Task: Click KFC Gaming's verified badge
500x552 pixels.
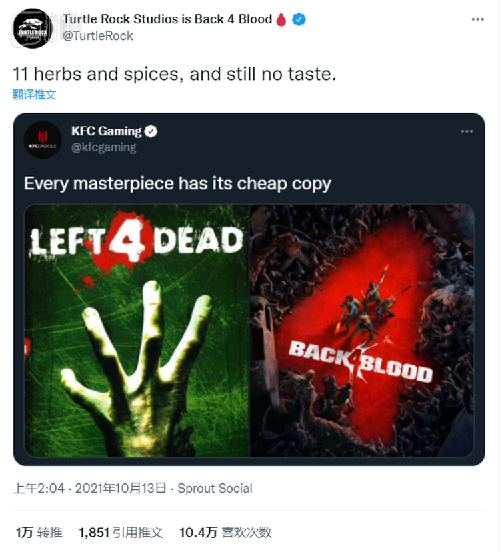Action: click(152, 131)
